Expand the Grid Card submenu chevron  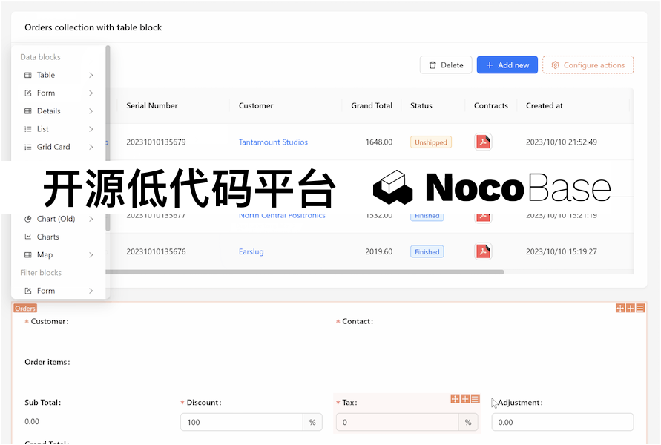(91, 147)
